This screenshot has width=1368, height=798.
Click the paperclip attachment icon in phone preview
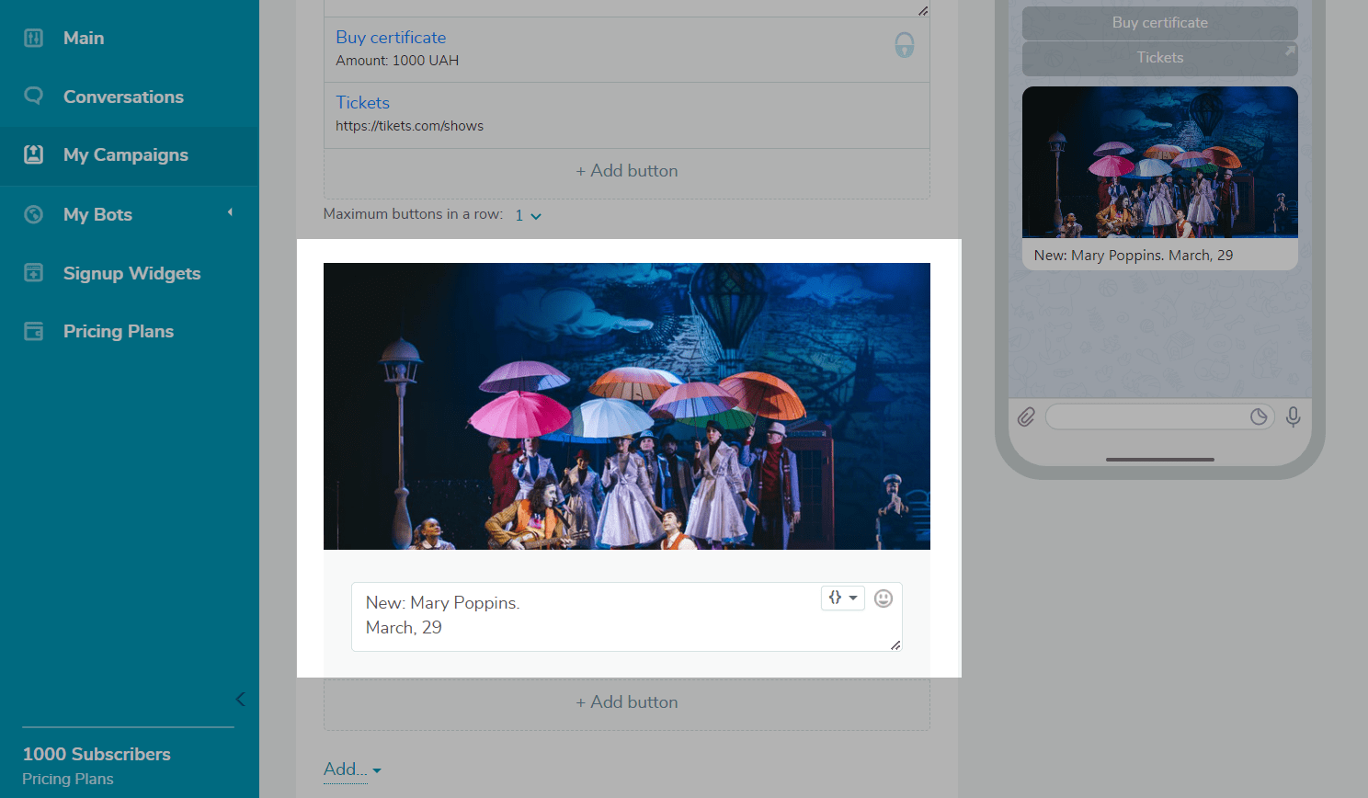pyautogui.click(x=1026, y=417)
